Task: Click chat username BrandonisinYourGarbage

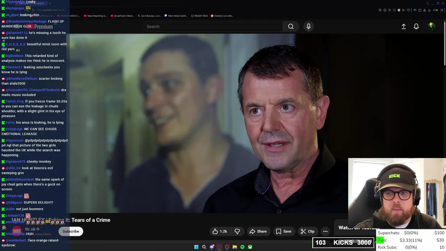Action: click(26, 21)
